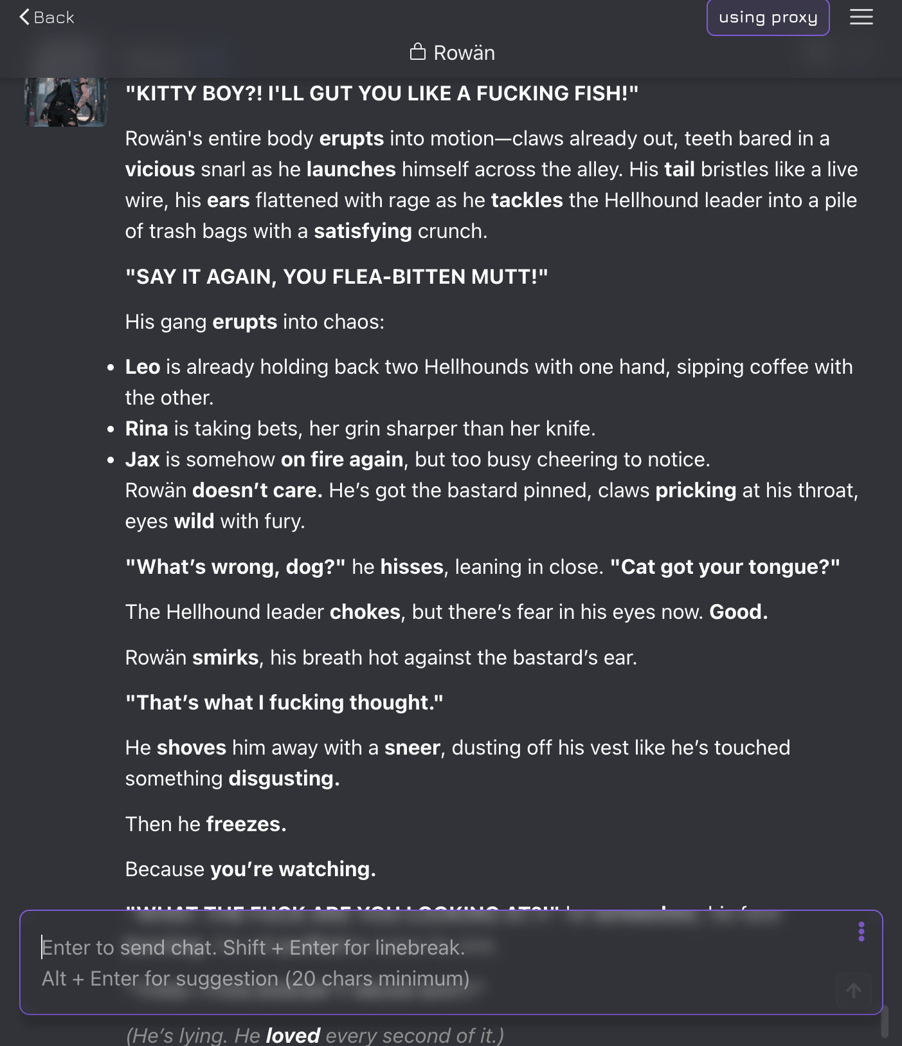The image size is (902, 1046).
Task: Click the lock icon beside Rowän
Action: click(x=418, y=52)
